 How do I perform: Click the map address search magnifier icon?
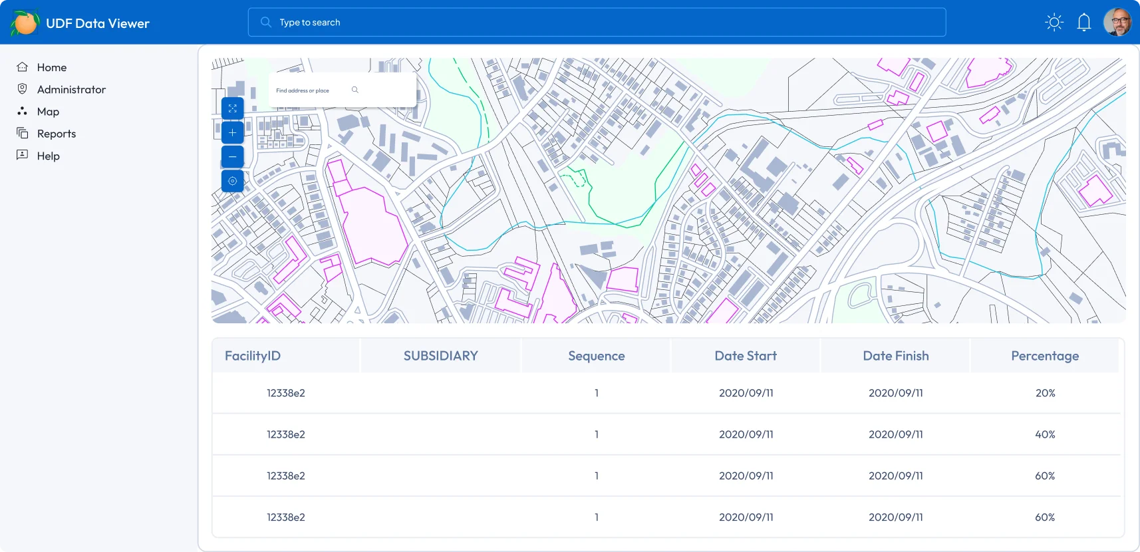tap(355, 90)
